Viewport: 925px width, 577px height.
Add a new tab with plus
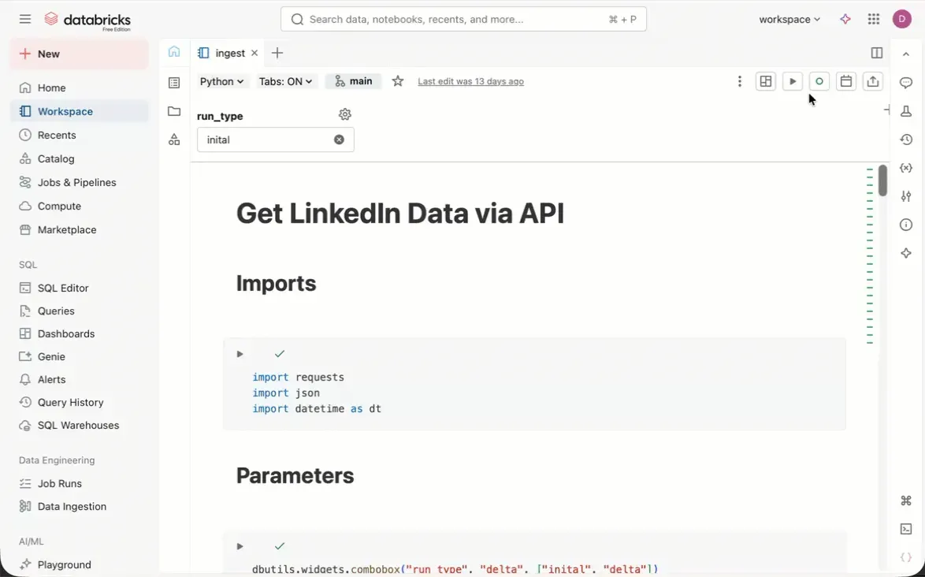[277, 53]
